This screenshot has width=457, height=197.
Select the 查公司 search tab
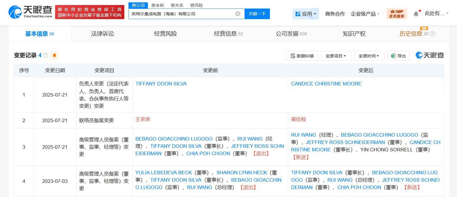click(138, 5)
